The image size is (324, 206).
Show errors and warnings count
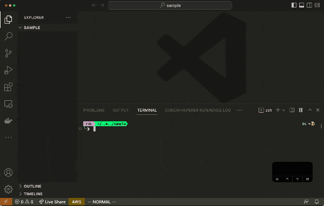click(24, 202)
